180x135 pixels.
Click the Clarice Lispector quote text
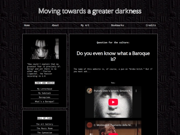tap(44, 70)
